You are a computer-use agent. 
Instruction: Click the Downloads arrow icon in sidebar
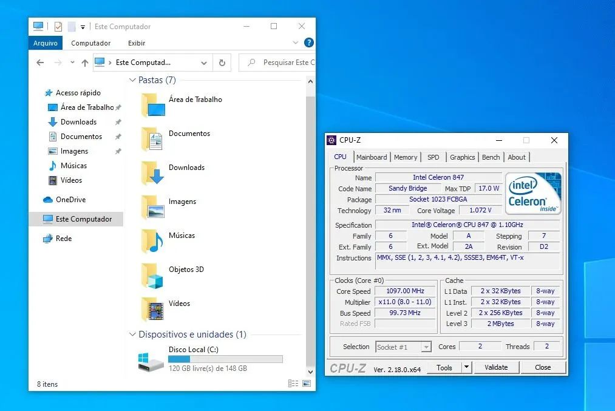tap(53, 122)
